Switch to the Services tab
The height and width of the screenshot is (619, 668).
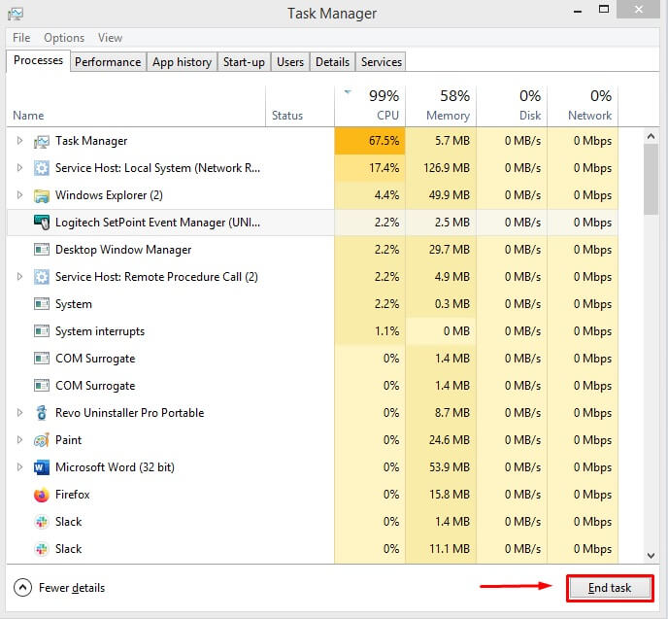[382, 62]
